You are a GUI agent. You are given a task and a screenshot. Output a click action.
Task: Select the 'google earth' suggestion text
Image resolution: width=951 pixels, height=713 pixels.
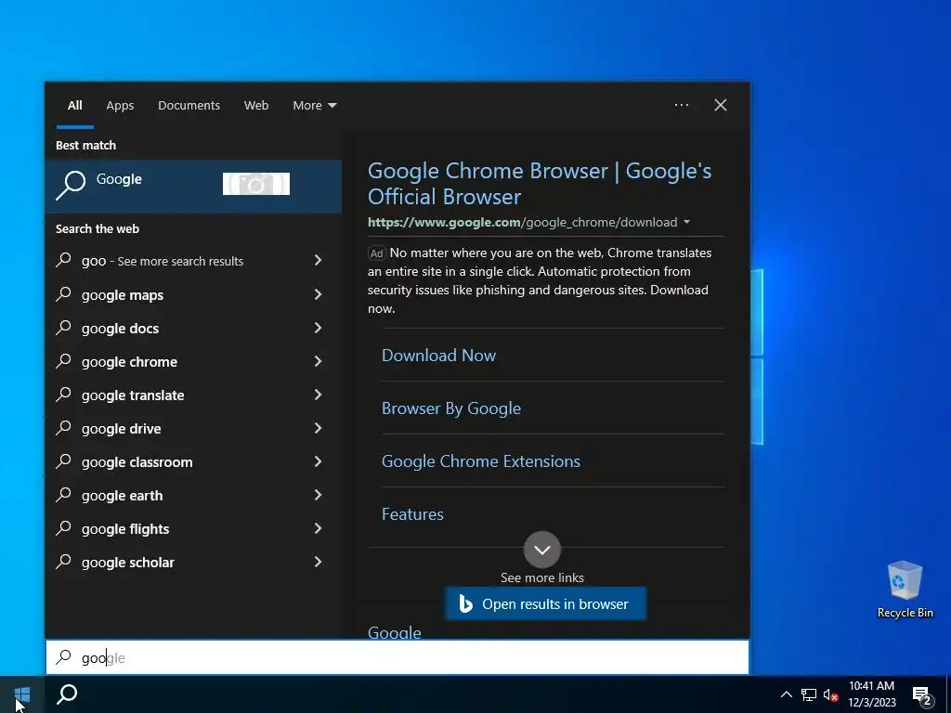[x=122, y=496]
